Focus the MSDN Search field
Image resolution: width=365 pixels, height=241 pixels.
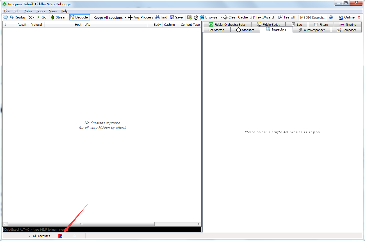pos(313,17)
